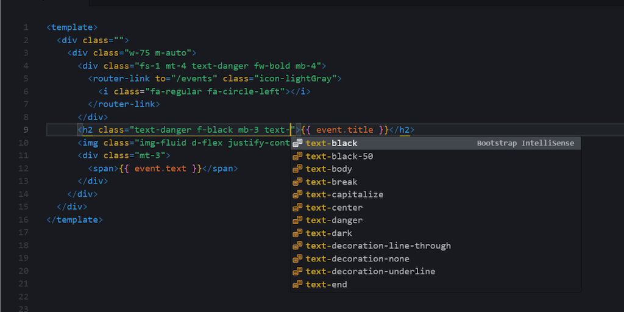
Task: Pick the text-decoration-underline suggestion
Action: click(370, 271)
